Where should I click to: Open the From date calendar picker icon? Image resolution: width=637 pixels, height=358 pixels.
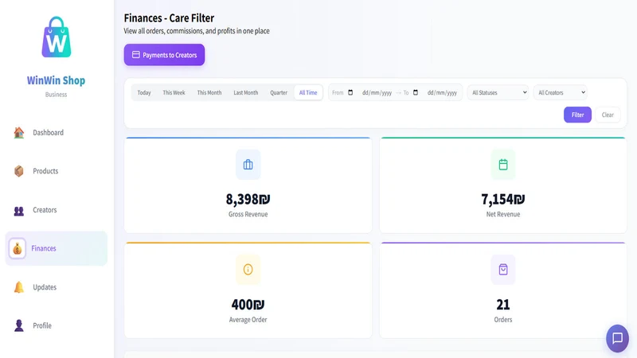[350, 92]
